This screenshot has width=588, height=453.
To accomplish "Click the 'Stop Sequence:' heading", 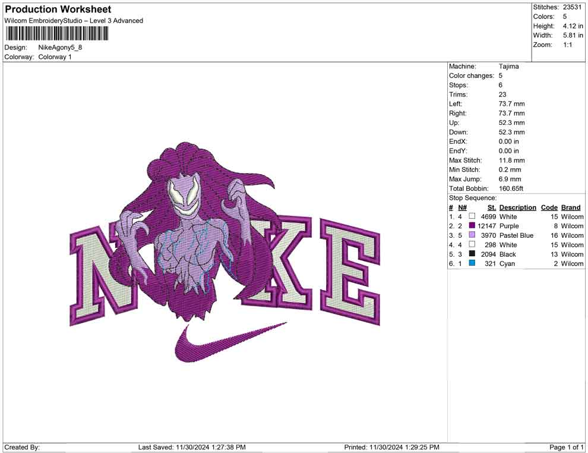I will pyautogui.click(x=473, y=198).
